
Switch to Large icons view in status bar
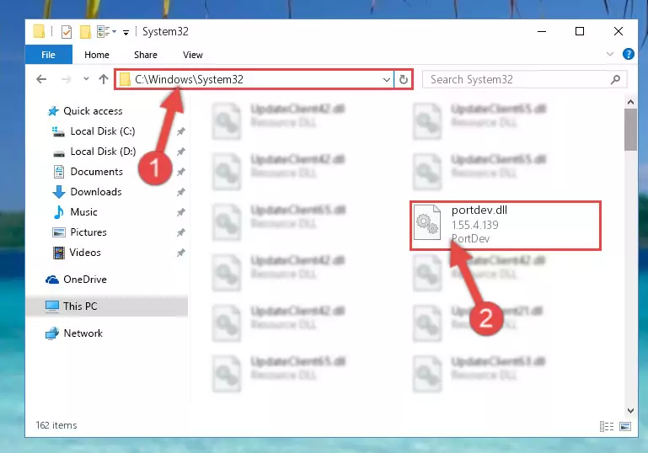click(625, 427)
